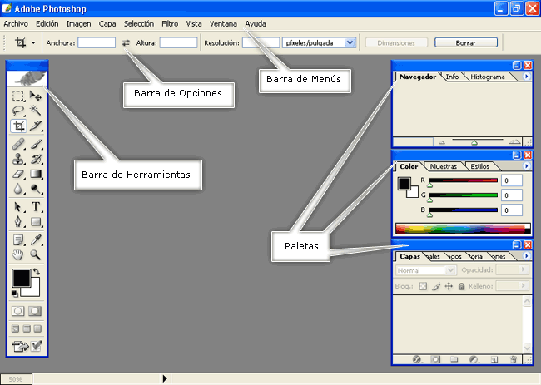Select the Slice tool
The image size is (541, 385).
[36, 126]
